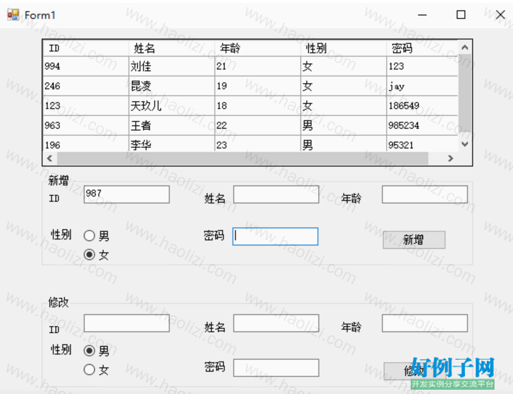The height and width of the screenshot is (394, 513).
Task: Select cell with ID 963
Action: (86, 125)
